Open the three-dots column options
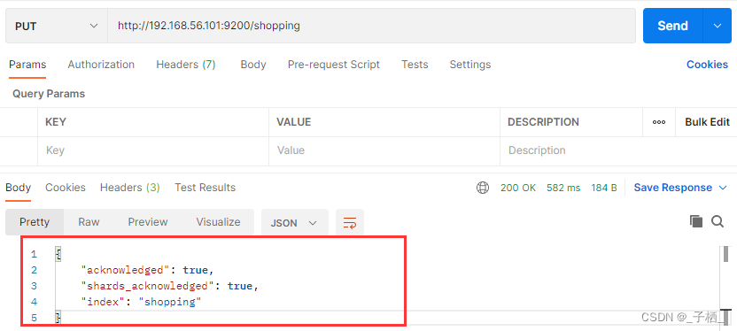The height and width of the screenshot is (331, 737). pos(659,122)
